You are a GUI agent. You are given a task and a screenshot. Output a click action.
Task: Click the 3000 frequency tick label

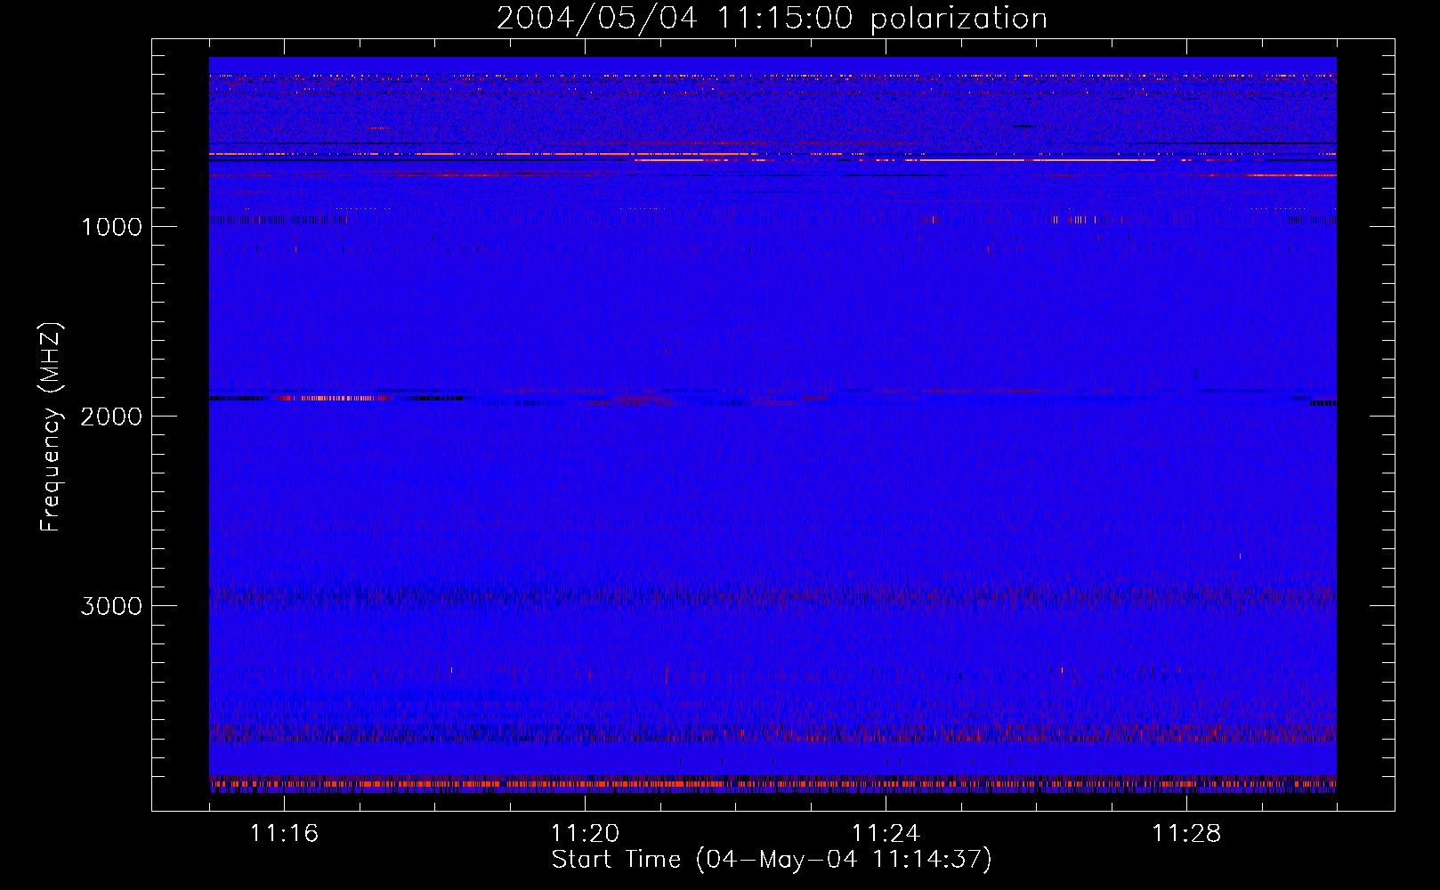click(111, 606)
